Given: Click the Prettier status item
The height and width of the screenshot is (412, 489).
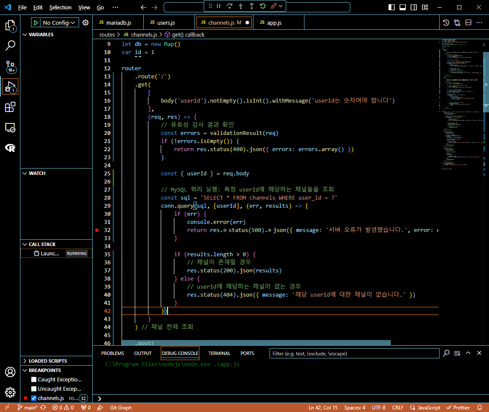Looking at the screenshot, I should [458, 408].
